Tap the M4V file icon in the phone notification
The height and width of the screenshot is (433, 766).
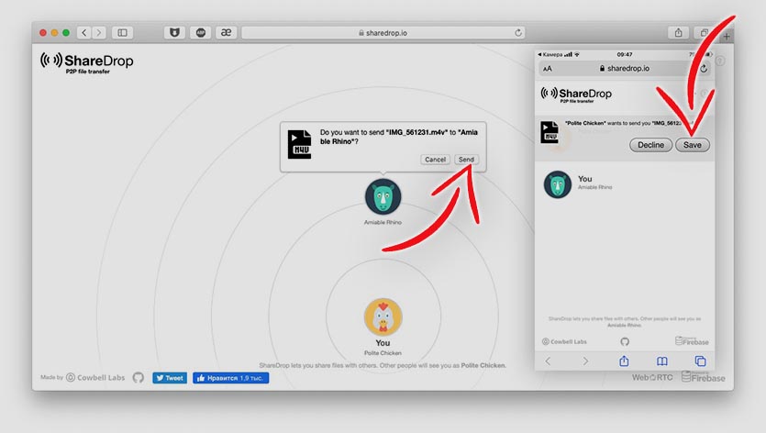[550, 132]
